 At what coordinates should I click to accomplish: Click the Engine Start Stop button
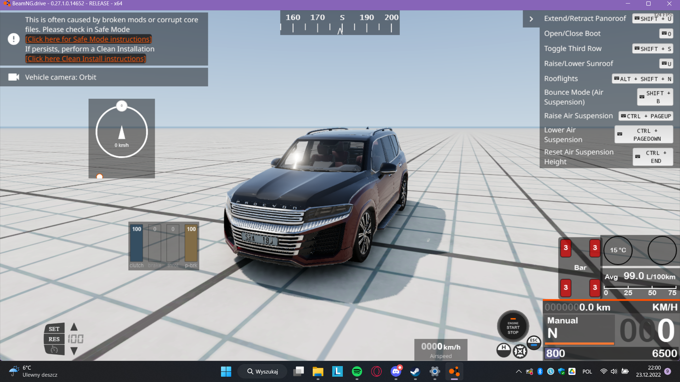(513, 326)
